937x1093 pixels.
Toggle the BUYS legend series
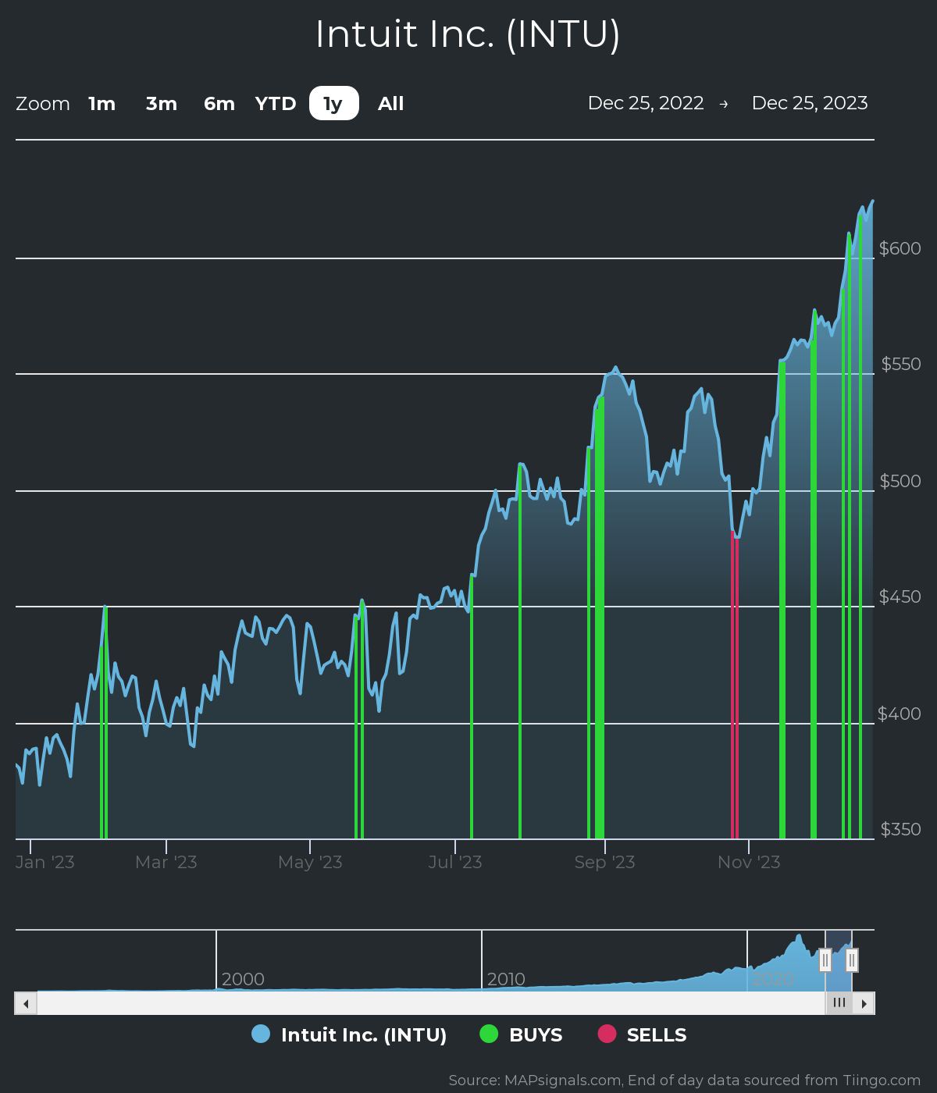pyautogui.click(x=521, y=1034)
